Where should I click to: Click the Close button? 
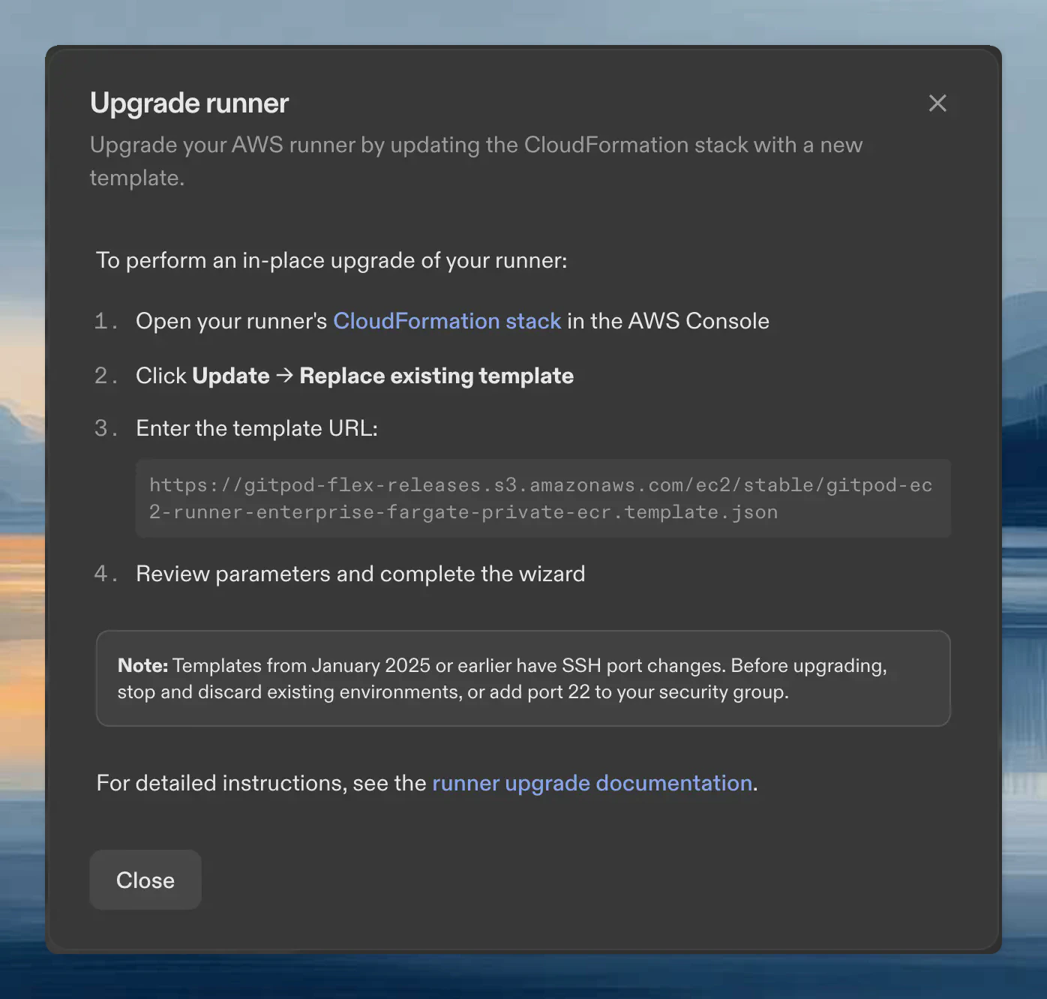pos(145,879)
